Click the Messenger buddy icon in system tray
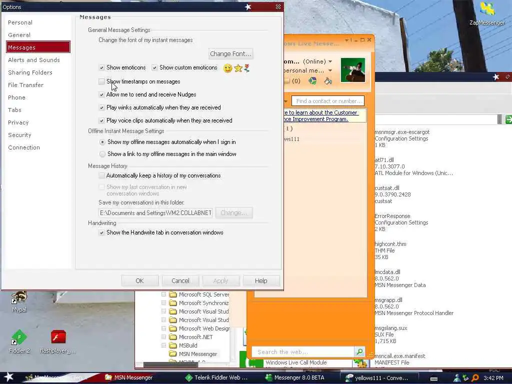The image size is (512, 384). pyautogui.click(x=457, y=378)
